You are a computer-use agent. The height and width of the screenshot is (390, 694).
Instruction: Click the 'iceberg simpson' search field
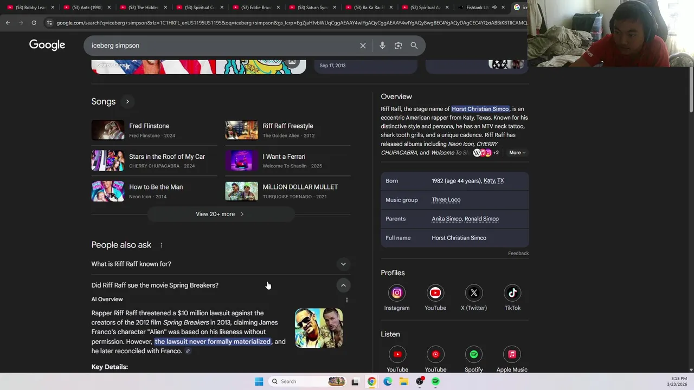[222, 45]
